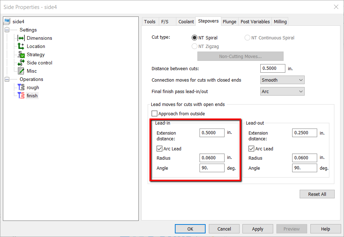
Task: Select the finish operation icon
Action: click(21, 96)
